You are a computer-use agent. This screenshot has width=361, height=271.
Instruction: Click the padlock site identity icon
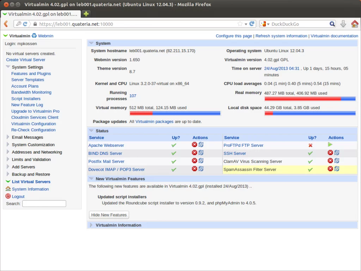(35, 24)
